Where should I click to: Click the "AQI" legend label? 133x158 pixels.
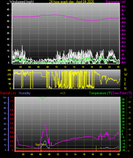(x=63, y=93)
